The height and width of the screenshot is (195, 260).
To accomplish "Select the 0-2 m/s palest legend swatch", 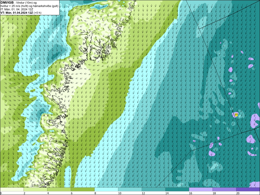I will 12,189.
